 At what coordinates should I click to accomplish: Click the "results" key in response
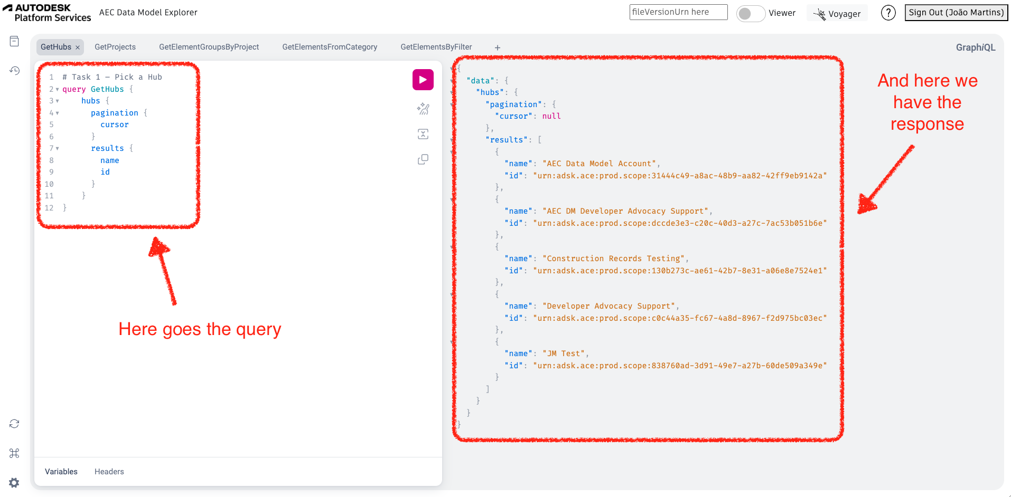coord(507,140)
